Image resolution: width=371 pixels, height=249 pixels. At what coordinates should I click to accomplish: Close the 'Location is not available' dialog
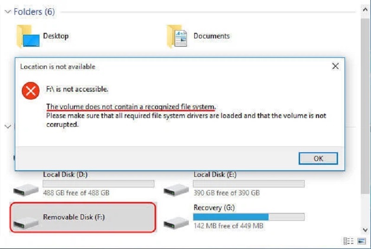(x=335, y=67)
